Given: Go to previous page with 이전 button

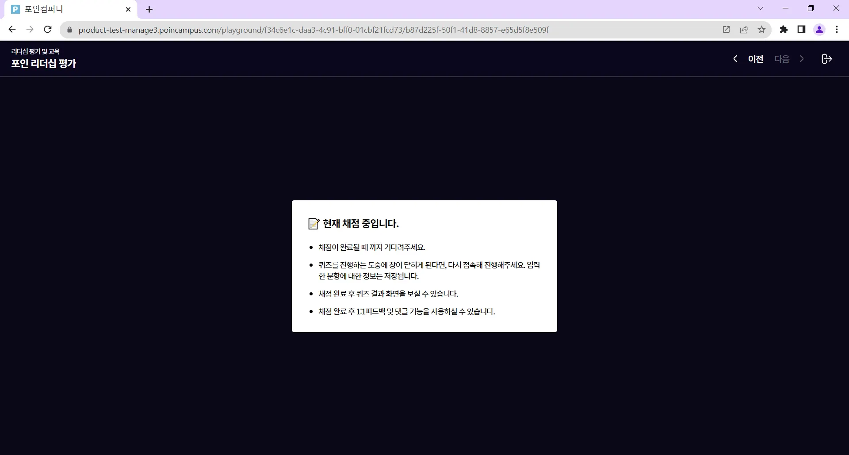Looking at the screenshot, I should click(755, 59).
